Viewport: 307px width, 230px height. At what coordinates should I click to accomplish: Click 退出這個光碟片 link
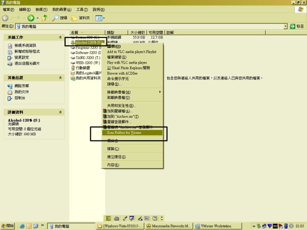[27, 64]
